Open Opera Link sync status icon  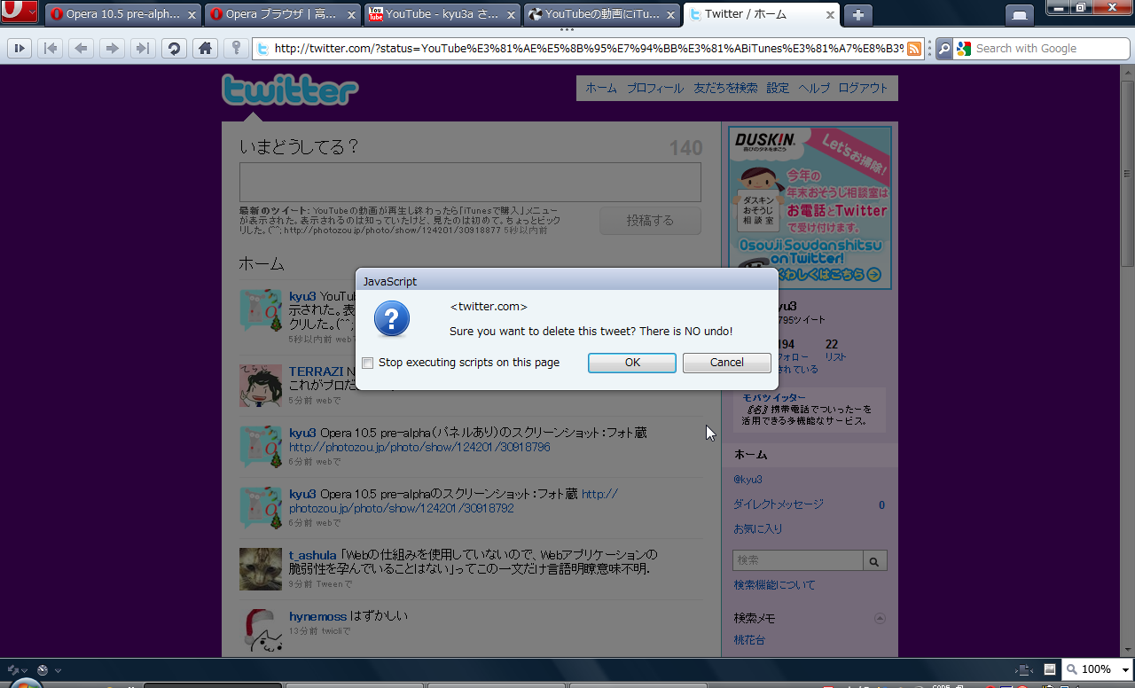[x=13, y=669]
